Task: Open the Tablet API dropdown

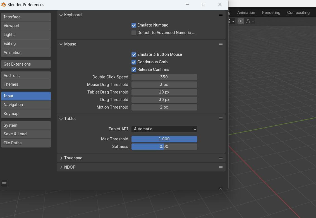Action: [164, 129]
